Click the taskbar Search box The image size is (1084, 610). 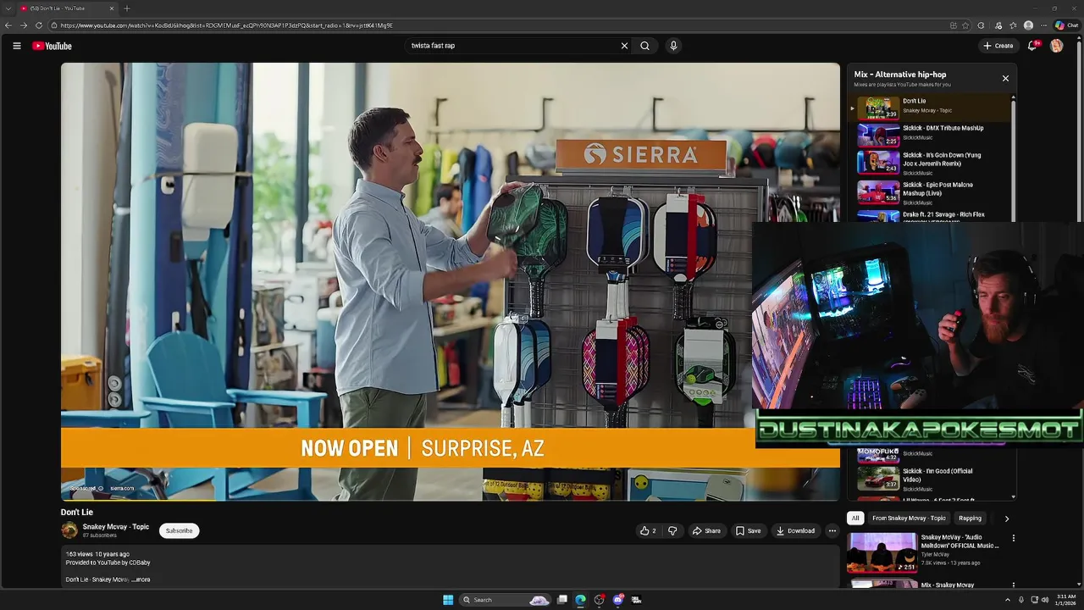click(x=504, y=600)
